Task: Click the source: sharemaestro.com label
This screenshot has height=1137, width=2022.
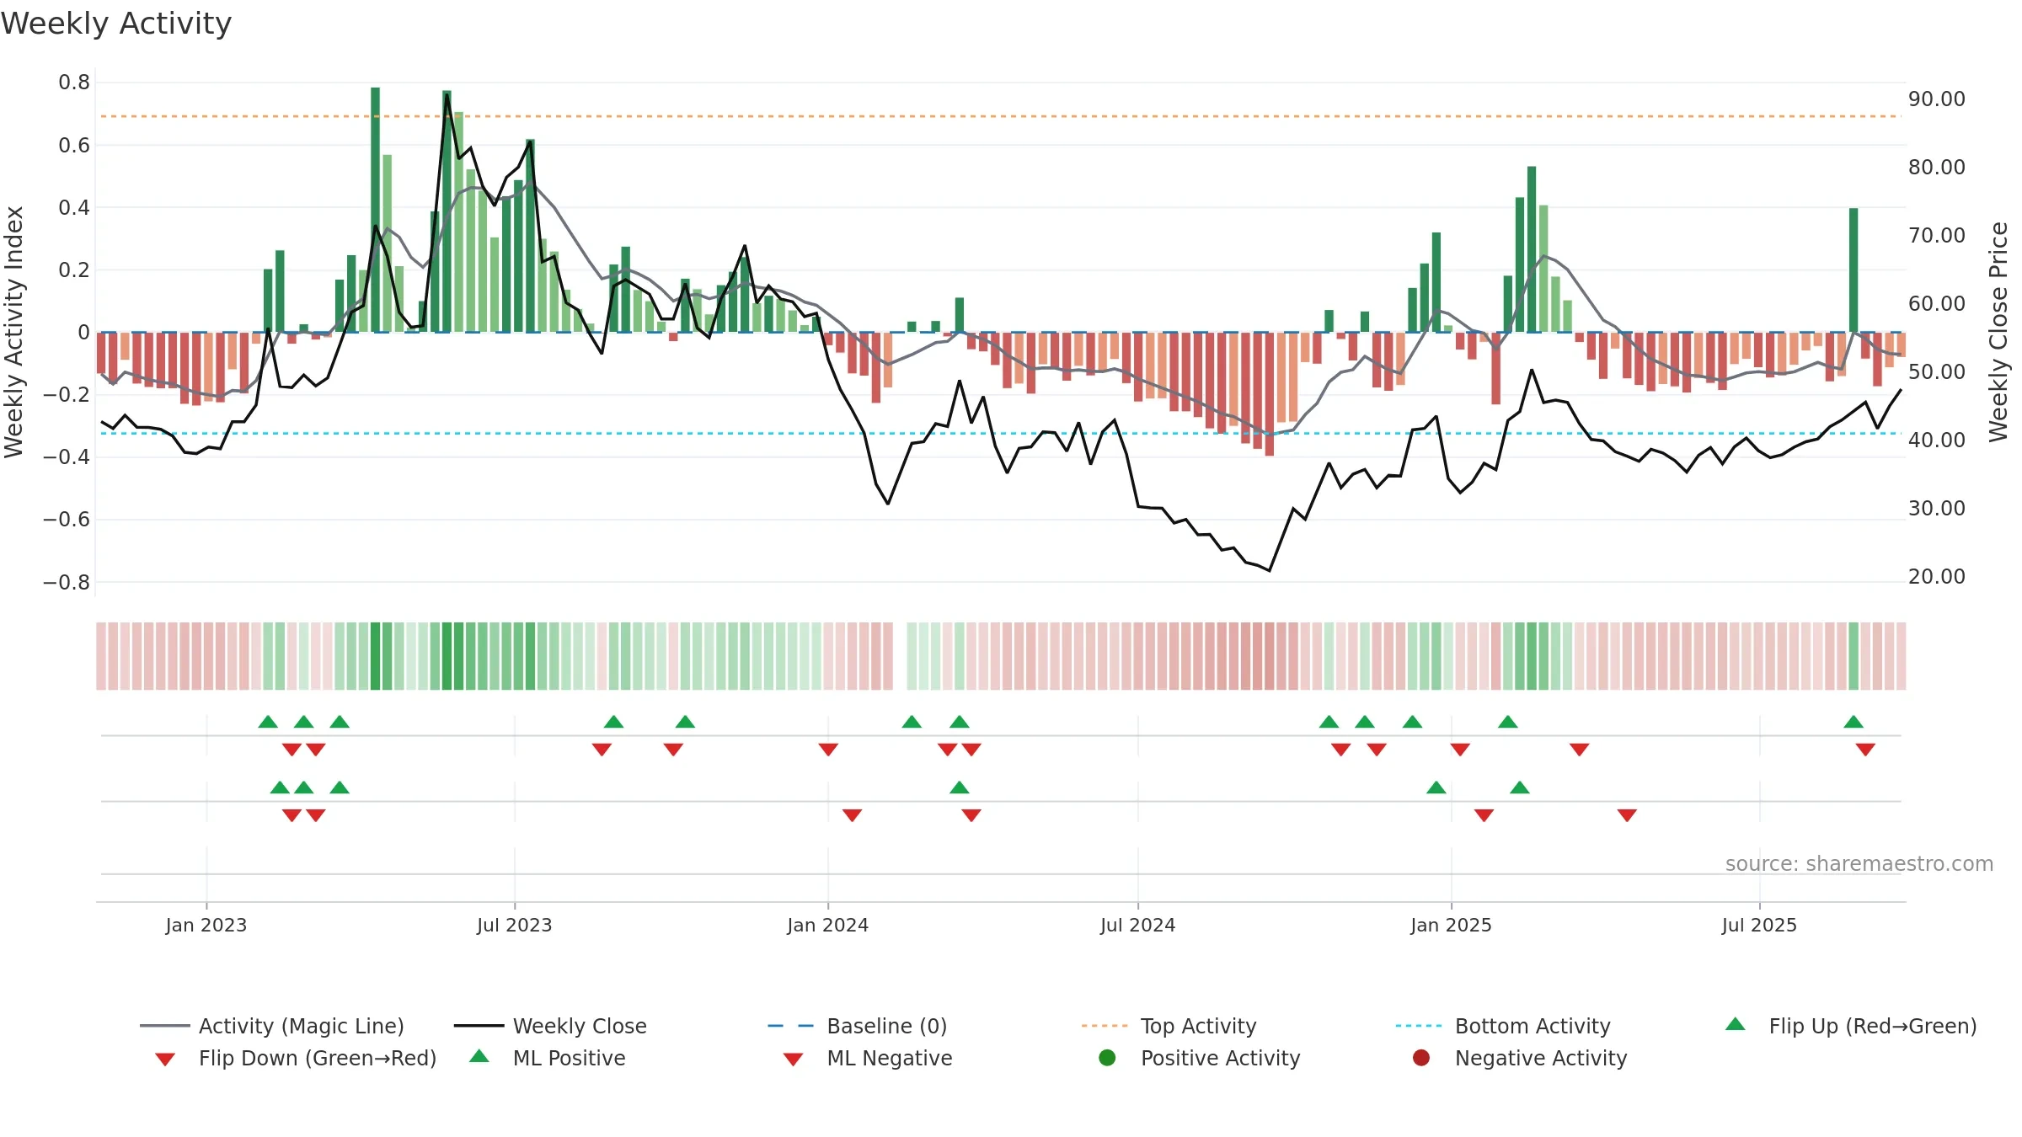Action: tap(1859, 863)
